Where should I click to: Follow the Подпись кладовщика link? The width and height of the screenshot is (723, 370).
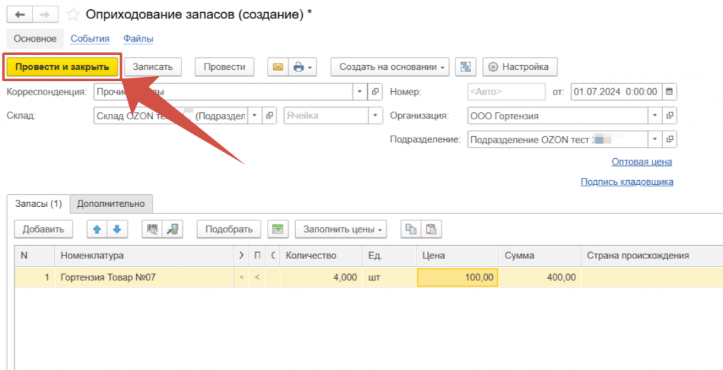pyautogui.click(x=626, y=181)
